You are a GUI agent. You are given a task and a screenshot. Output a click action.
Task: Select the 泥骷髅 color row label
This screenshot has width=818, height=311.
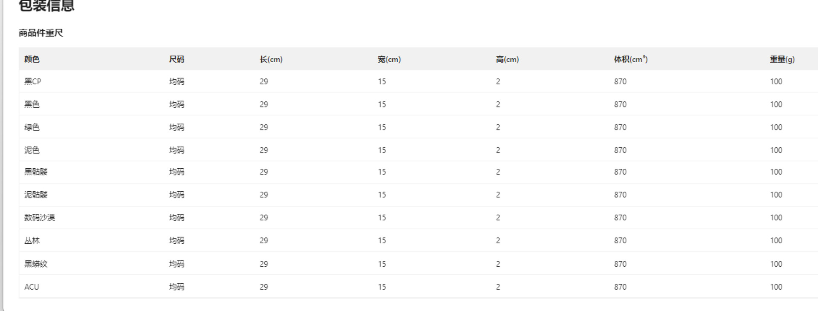pyautogui.click(x=36, y=195)
